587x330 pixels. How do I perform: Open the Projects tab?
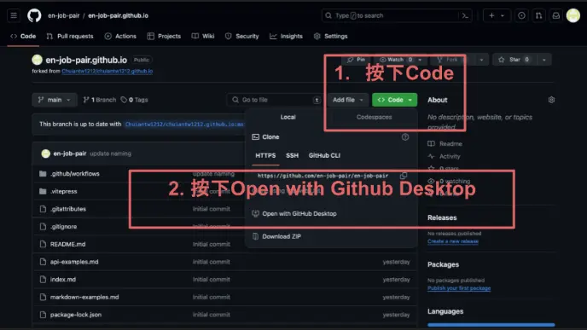[x=164, y=37]
